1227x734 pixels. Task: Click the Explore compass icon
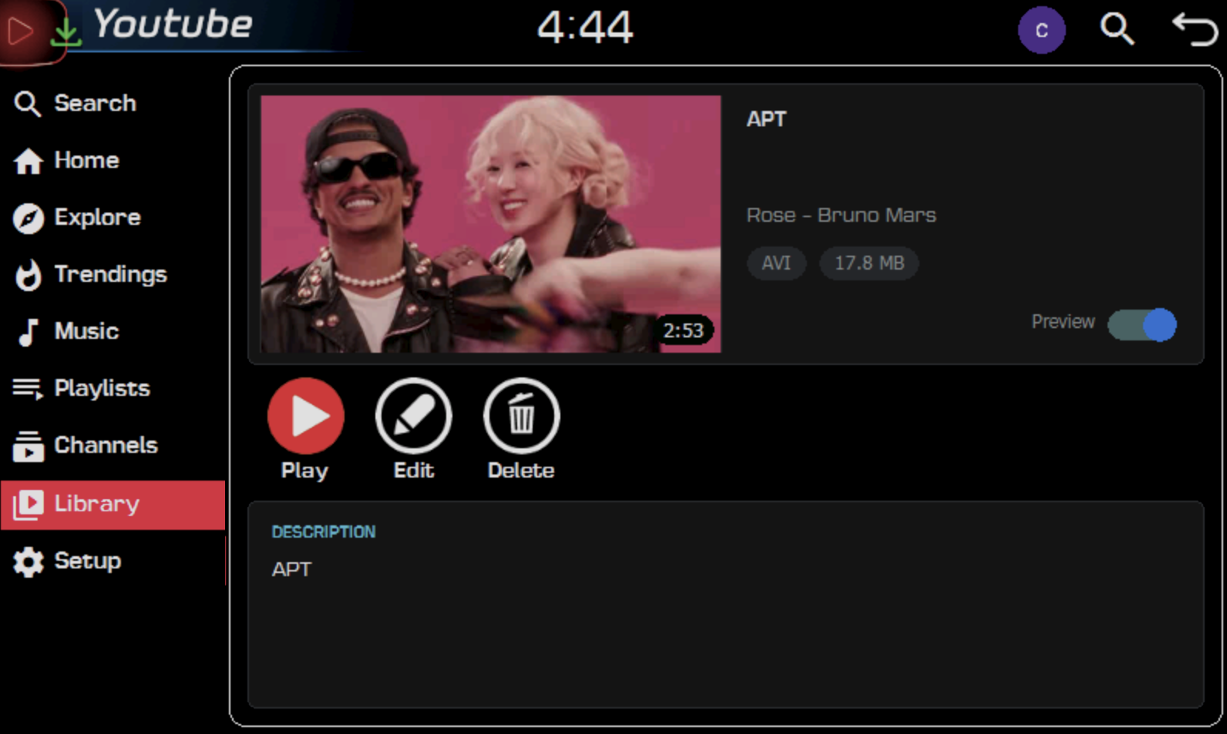(x=28, y=218)
